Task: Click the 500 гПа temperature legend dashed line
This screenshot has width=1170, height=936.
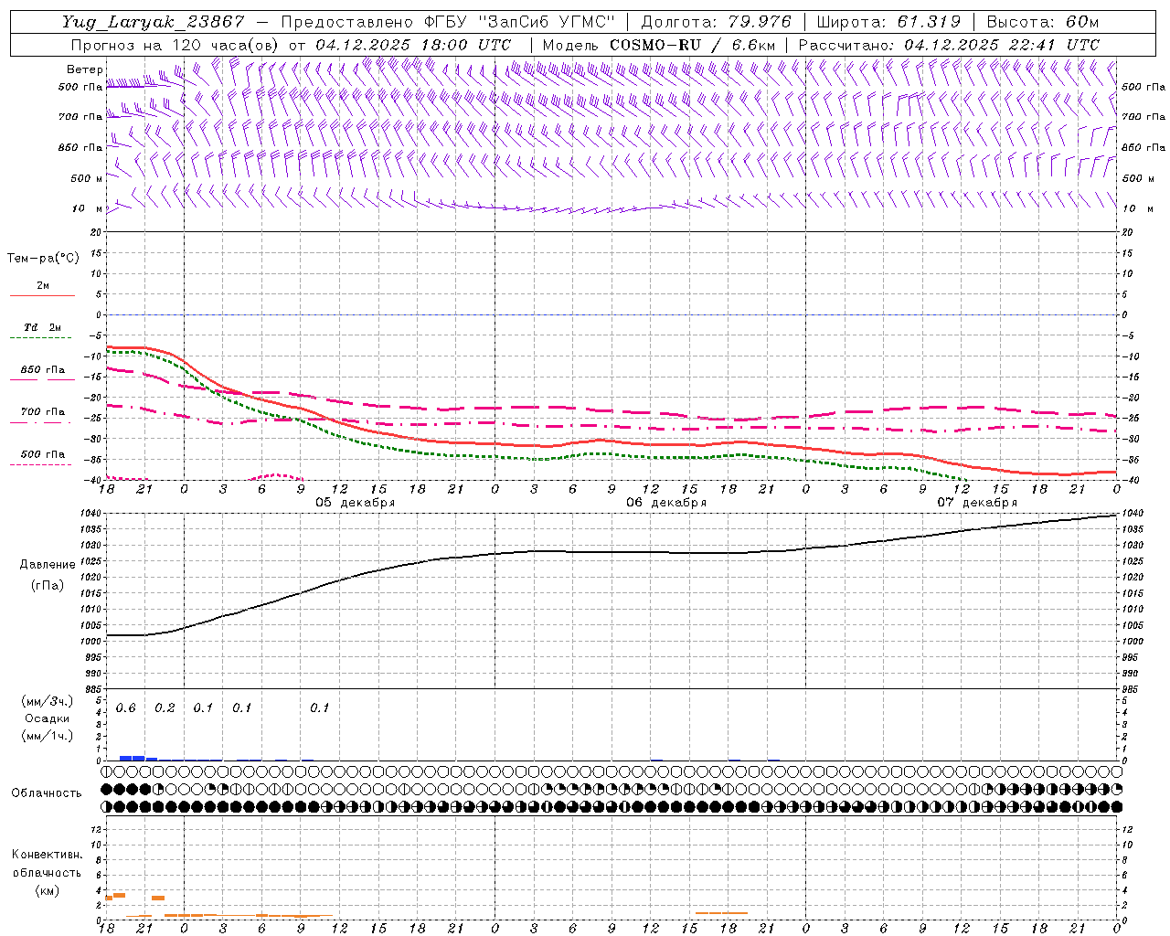Action: click(41, 464)
